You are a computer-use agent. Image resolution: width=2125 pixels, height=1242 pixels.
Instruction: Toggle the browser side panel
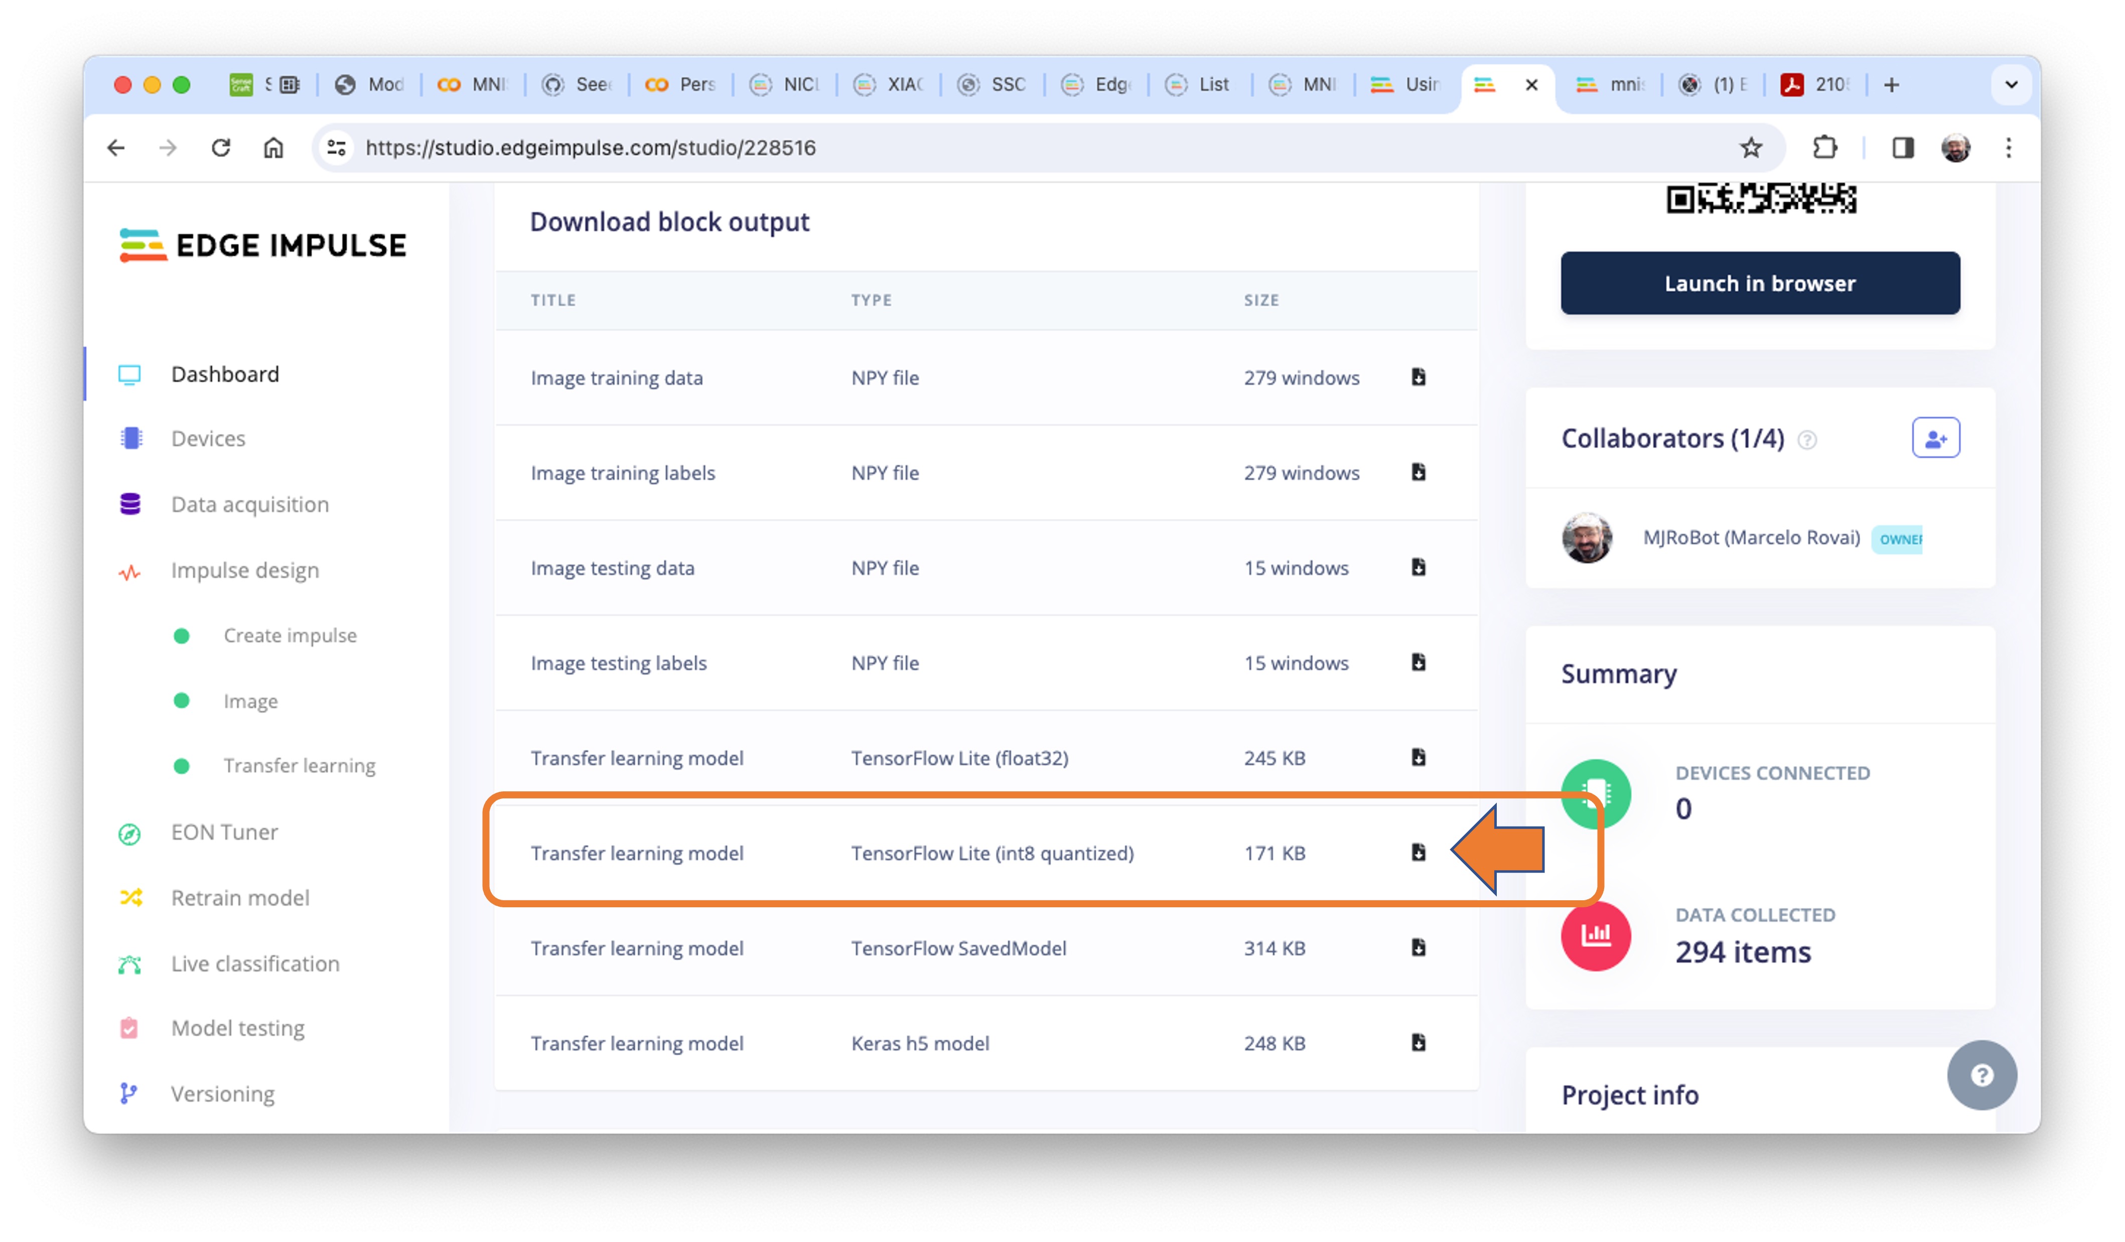point(1902,149)
